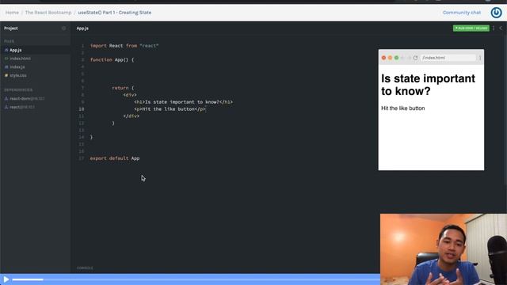Click the preview heading 'Is state important to know?'
The height and width of the screenshot is (285, 507).
point(428,85)
